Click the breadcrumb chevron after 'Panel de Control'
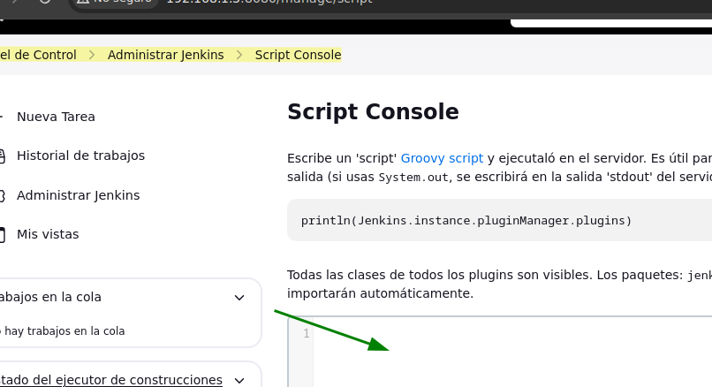The height and width of the screenshot is (387, 712). (92, 55)
